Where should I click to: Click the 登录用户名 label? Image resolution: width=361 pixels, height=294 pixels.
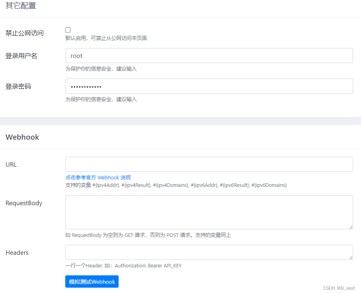tap(21, 56)
